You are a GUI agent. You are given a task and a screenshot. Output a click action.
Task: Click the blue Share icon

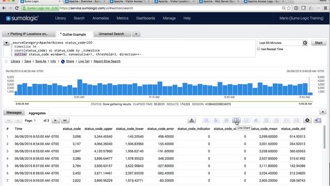tap(63, 61)
